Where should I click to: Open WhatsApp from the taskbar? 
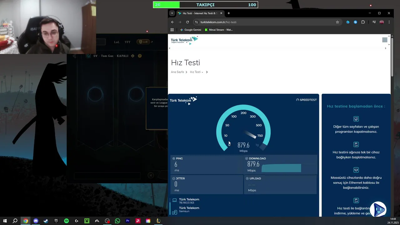pyautogui.click(x=117, y=221)
